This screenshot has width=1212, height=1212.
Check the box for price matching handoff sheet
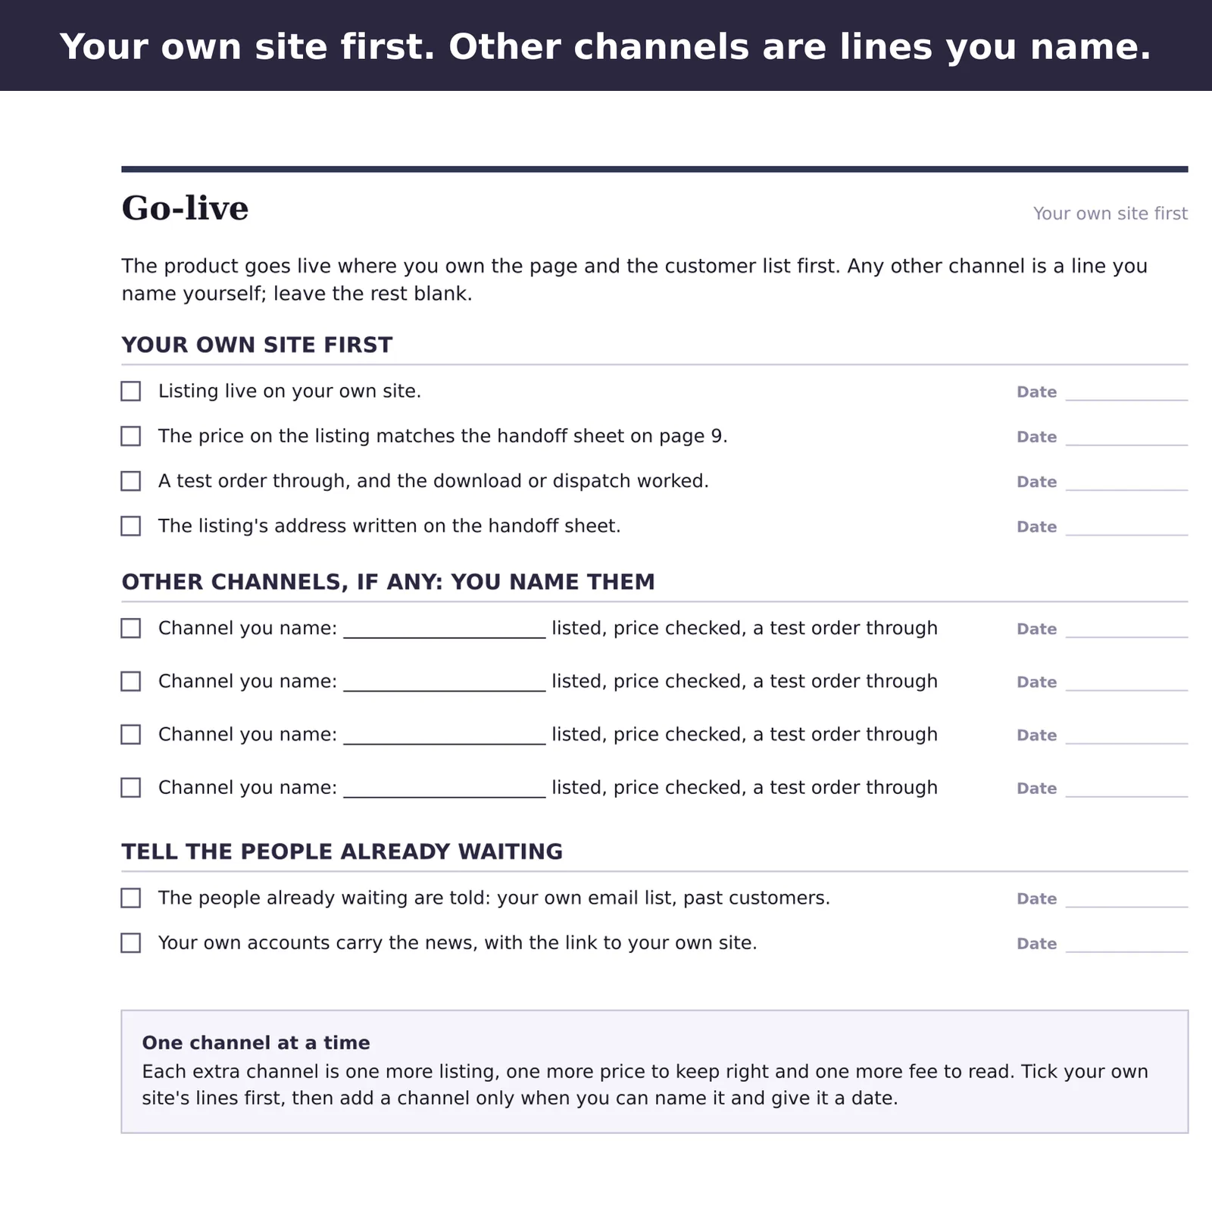(x=130, y=436)
